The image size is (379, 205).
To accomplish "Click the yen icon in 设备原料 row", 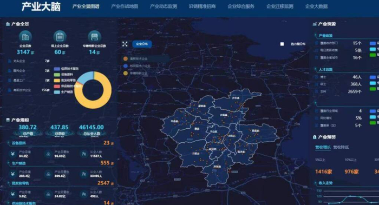I will (x=12, y=154).
